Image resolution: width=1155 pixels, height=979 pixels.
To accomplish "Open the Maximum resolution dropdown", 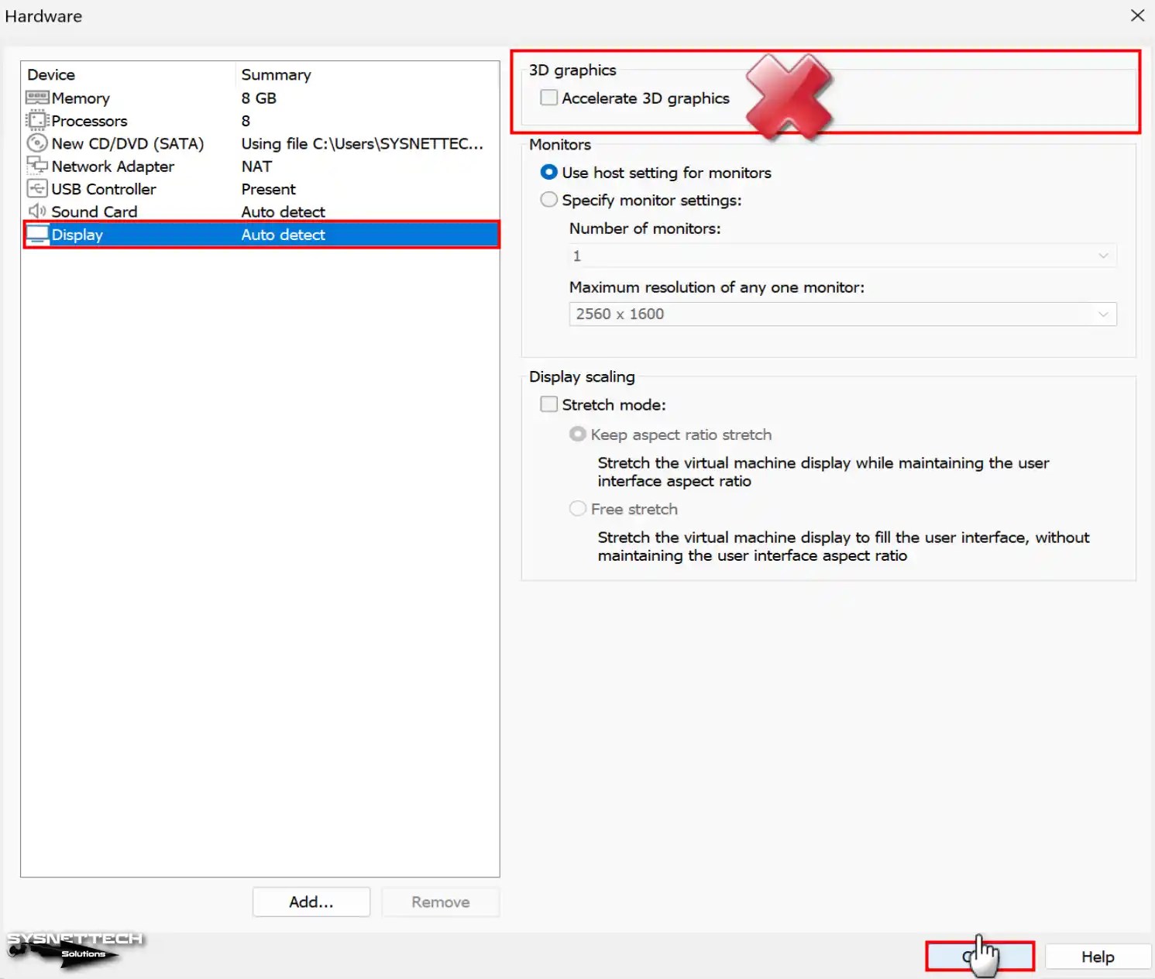I will click(1103, 314).
